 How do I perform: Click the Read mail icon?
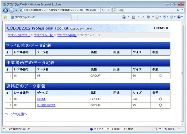pyautogui.click(x=143, y=17)
